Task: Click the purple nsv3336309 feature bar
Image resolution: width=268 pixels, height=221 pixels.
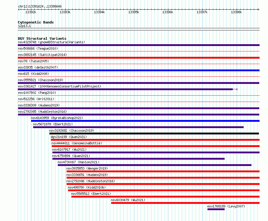Action: [x=139, y=108]
